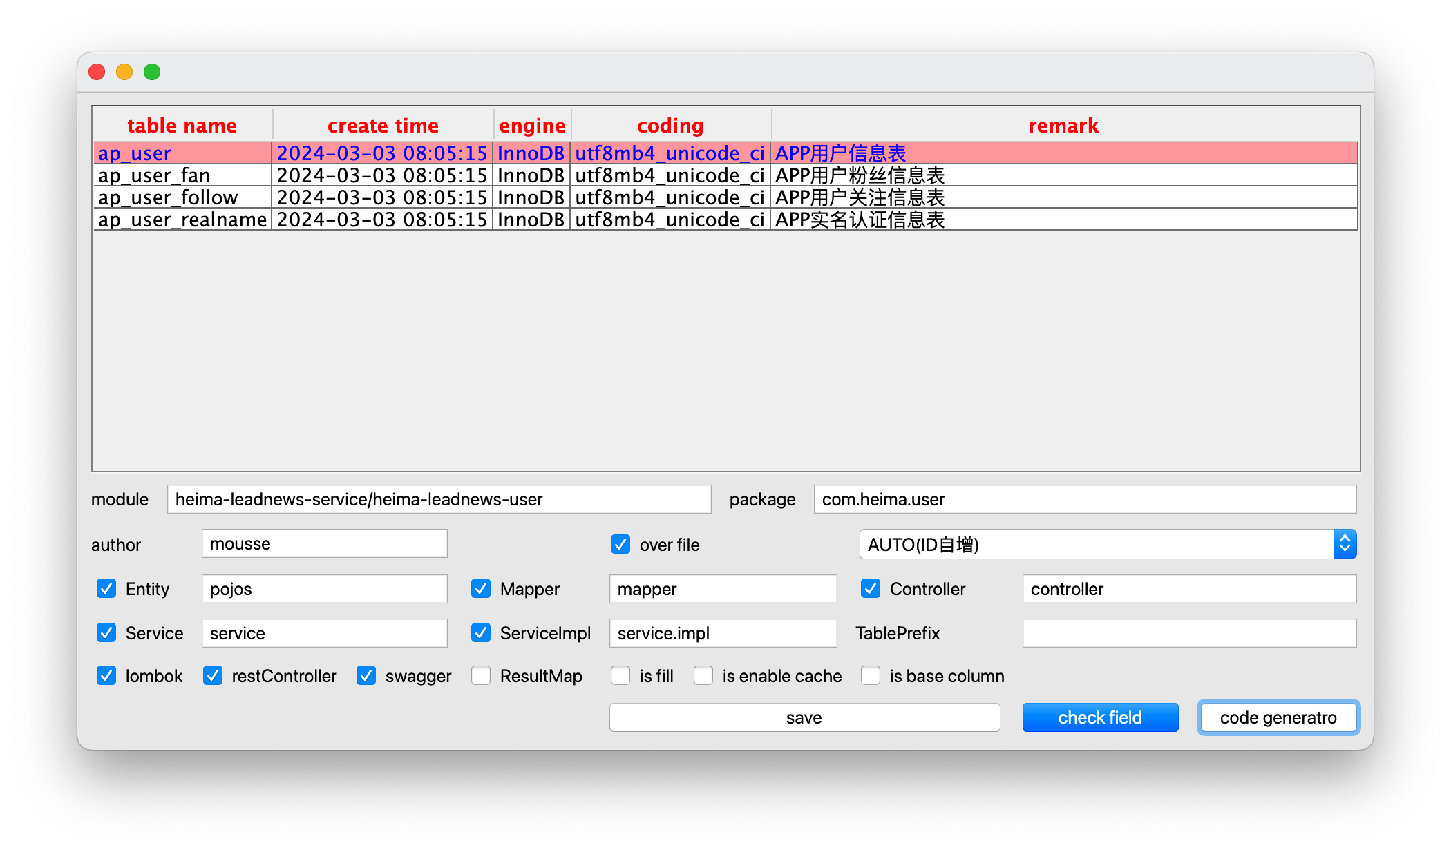This screenshot has width=1451, height=852.
Task: Click the coding column header
Action: click(x=670, y=125)
